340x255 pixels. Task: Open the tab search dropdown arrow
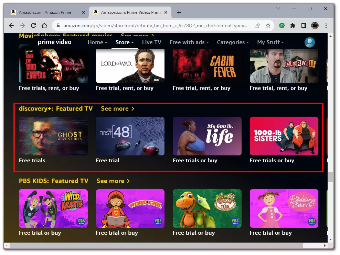click(x=278, y=9)
